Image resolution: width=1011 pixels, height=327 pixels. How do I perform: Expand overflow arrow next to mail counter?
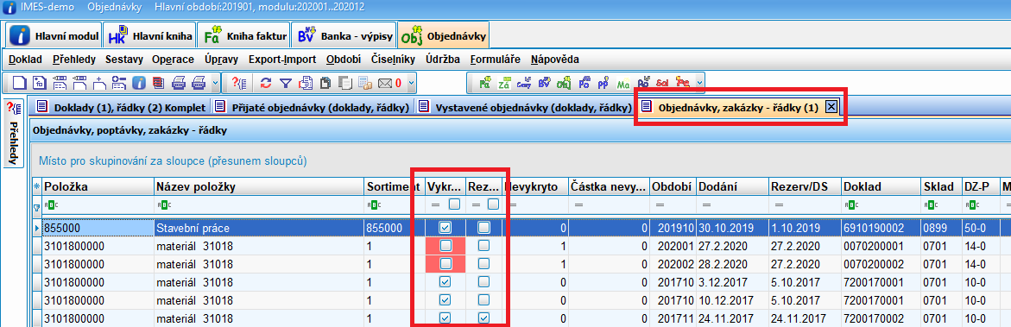(411, 83)
